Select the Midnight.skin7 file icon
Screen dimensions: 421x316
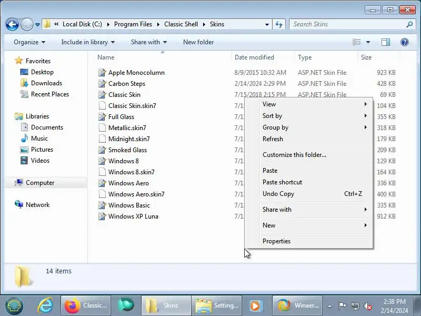coord(102,139)
